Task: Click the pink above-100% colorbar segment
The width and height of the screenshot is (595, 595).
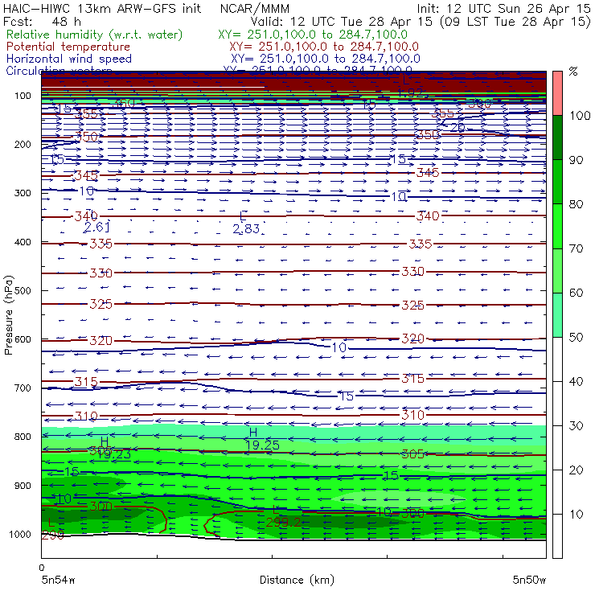Action: click(557, 93)
